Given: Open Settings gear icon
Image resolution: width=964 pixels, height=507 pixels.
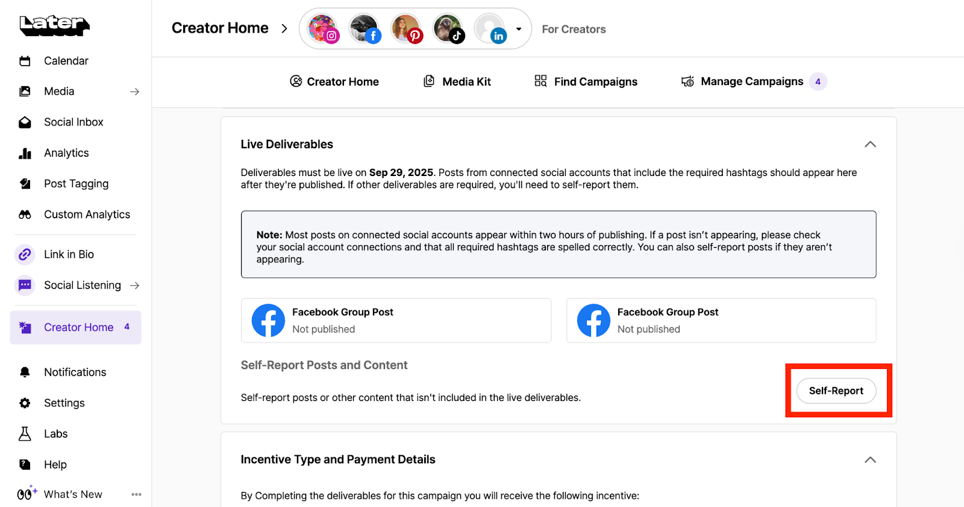Looking at the screenshot, I should pyautogui.click(x=25, y=403).
